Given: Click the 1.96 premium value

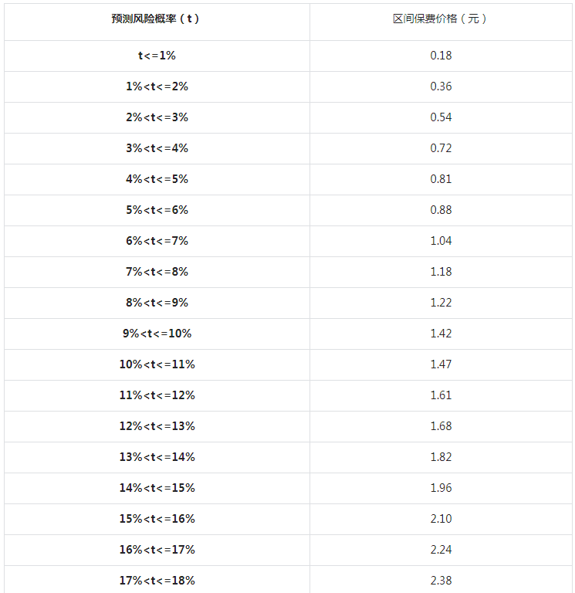Looking at the screenshot, I should point(441,488).
